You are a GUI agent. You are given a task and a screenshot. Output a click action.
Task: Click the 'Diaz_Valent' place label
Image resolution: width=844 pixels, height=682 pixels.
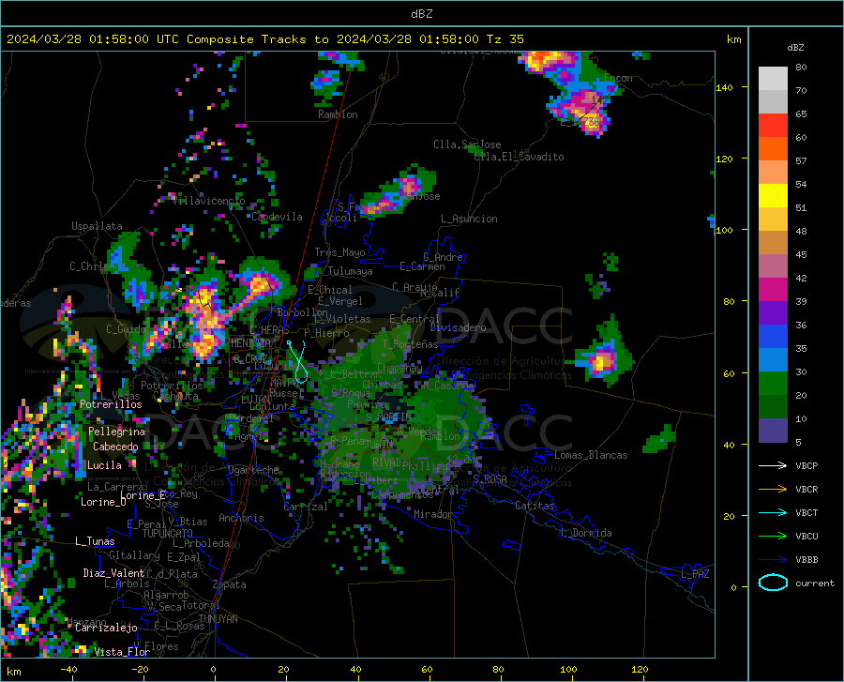pos(113,573)
